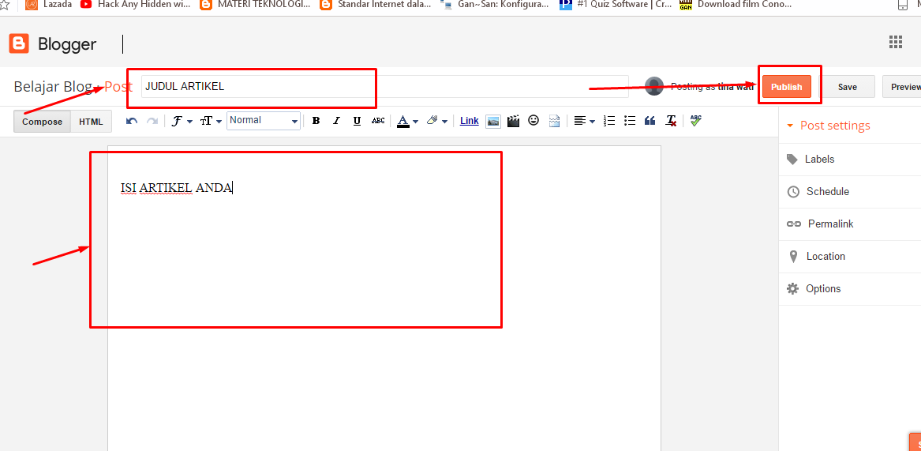Viewport: 921px width, 451px height.
Task: Click the post title field
Action: (x=384, y=86)
